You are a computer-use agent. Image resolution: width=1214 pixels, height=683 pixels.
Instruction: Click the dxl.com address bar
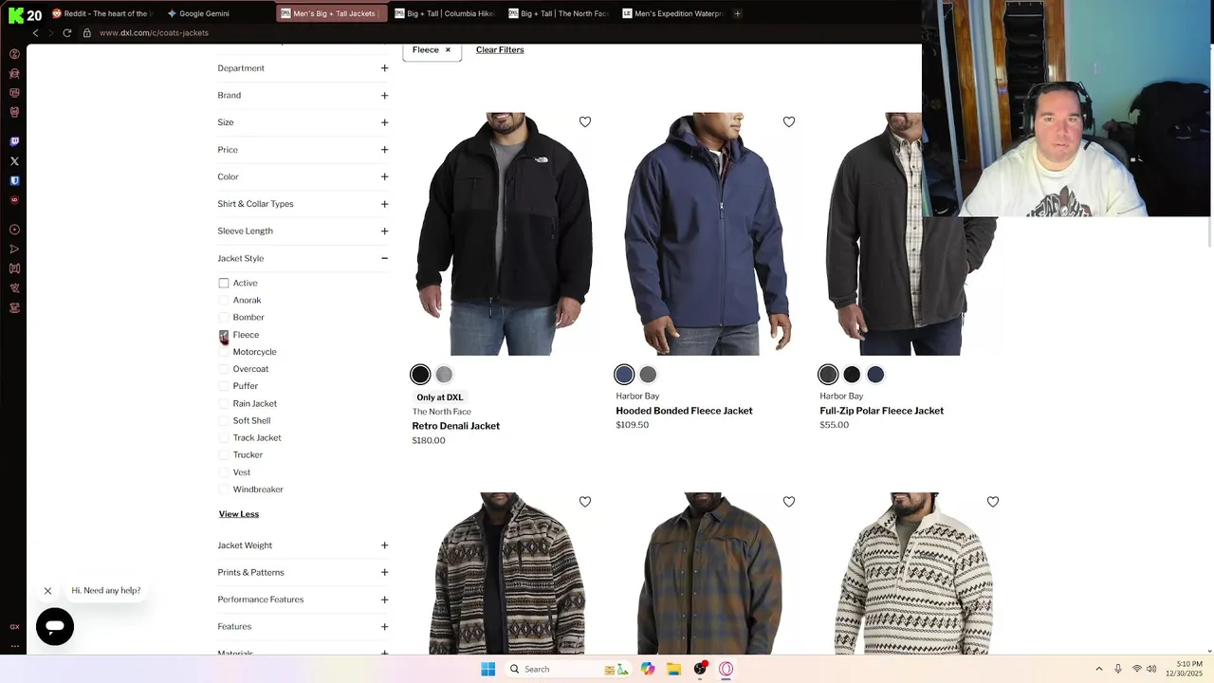[152, 33]
